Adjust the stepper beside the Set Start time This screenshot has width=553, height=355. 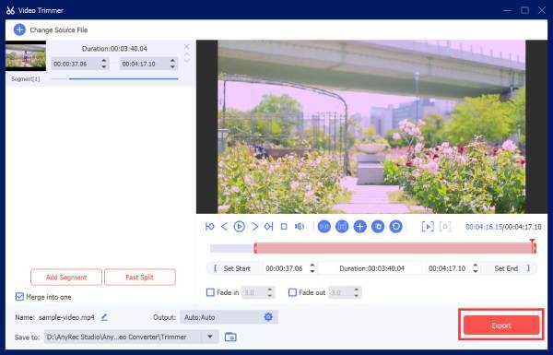click(312, 268)
